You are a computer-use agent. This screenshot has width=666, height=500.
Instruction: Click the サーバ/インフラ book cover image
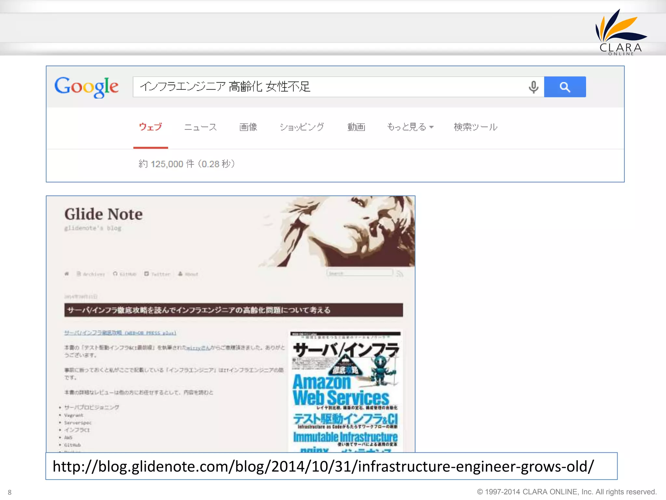pyautogui.click(x=346, y=392)
